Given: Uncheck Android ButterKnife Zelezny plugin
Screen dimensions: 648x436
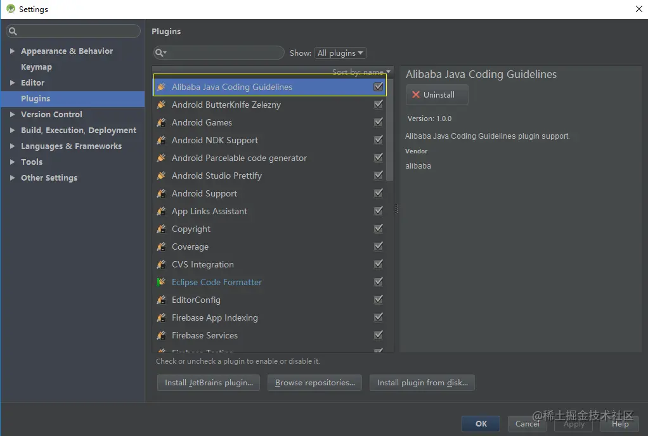Looking at the screenshot, I should 378,105.
